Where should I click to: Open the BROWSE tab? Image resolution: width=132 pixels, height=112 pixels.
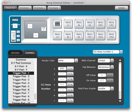click(x=15, y=53)
